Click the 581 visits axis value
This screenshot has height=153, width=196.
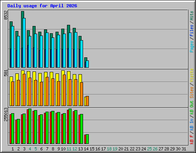tap(6, 73)
